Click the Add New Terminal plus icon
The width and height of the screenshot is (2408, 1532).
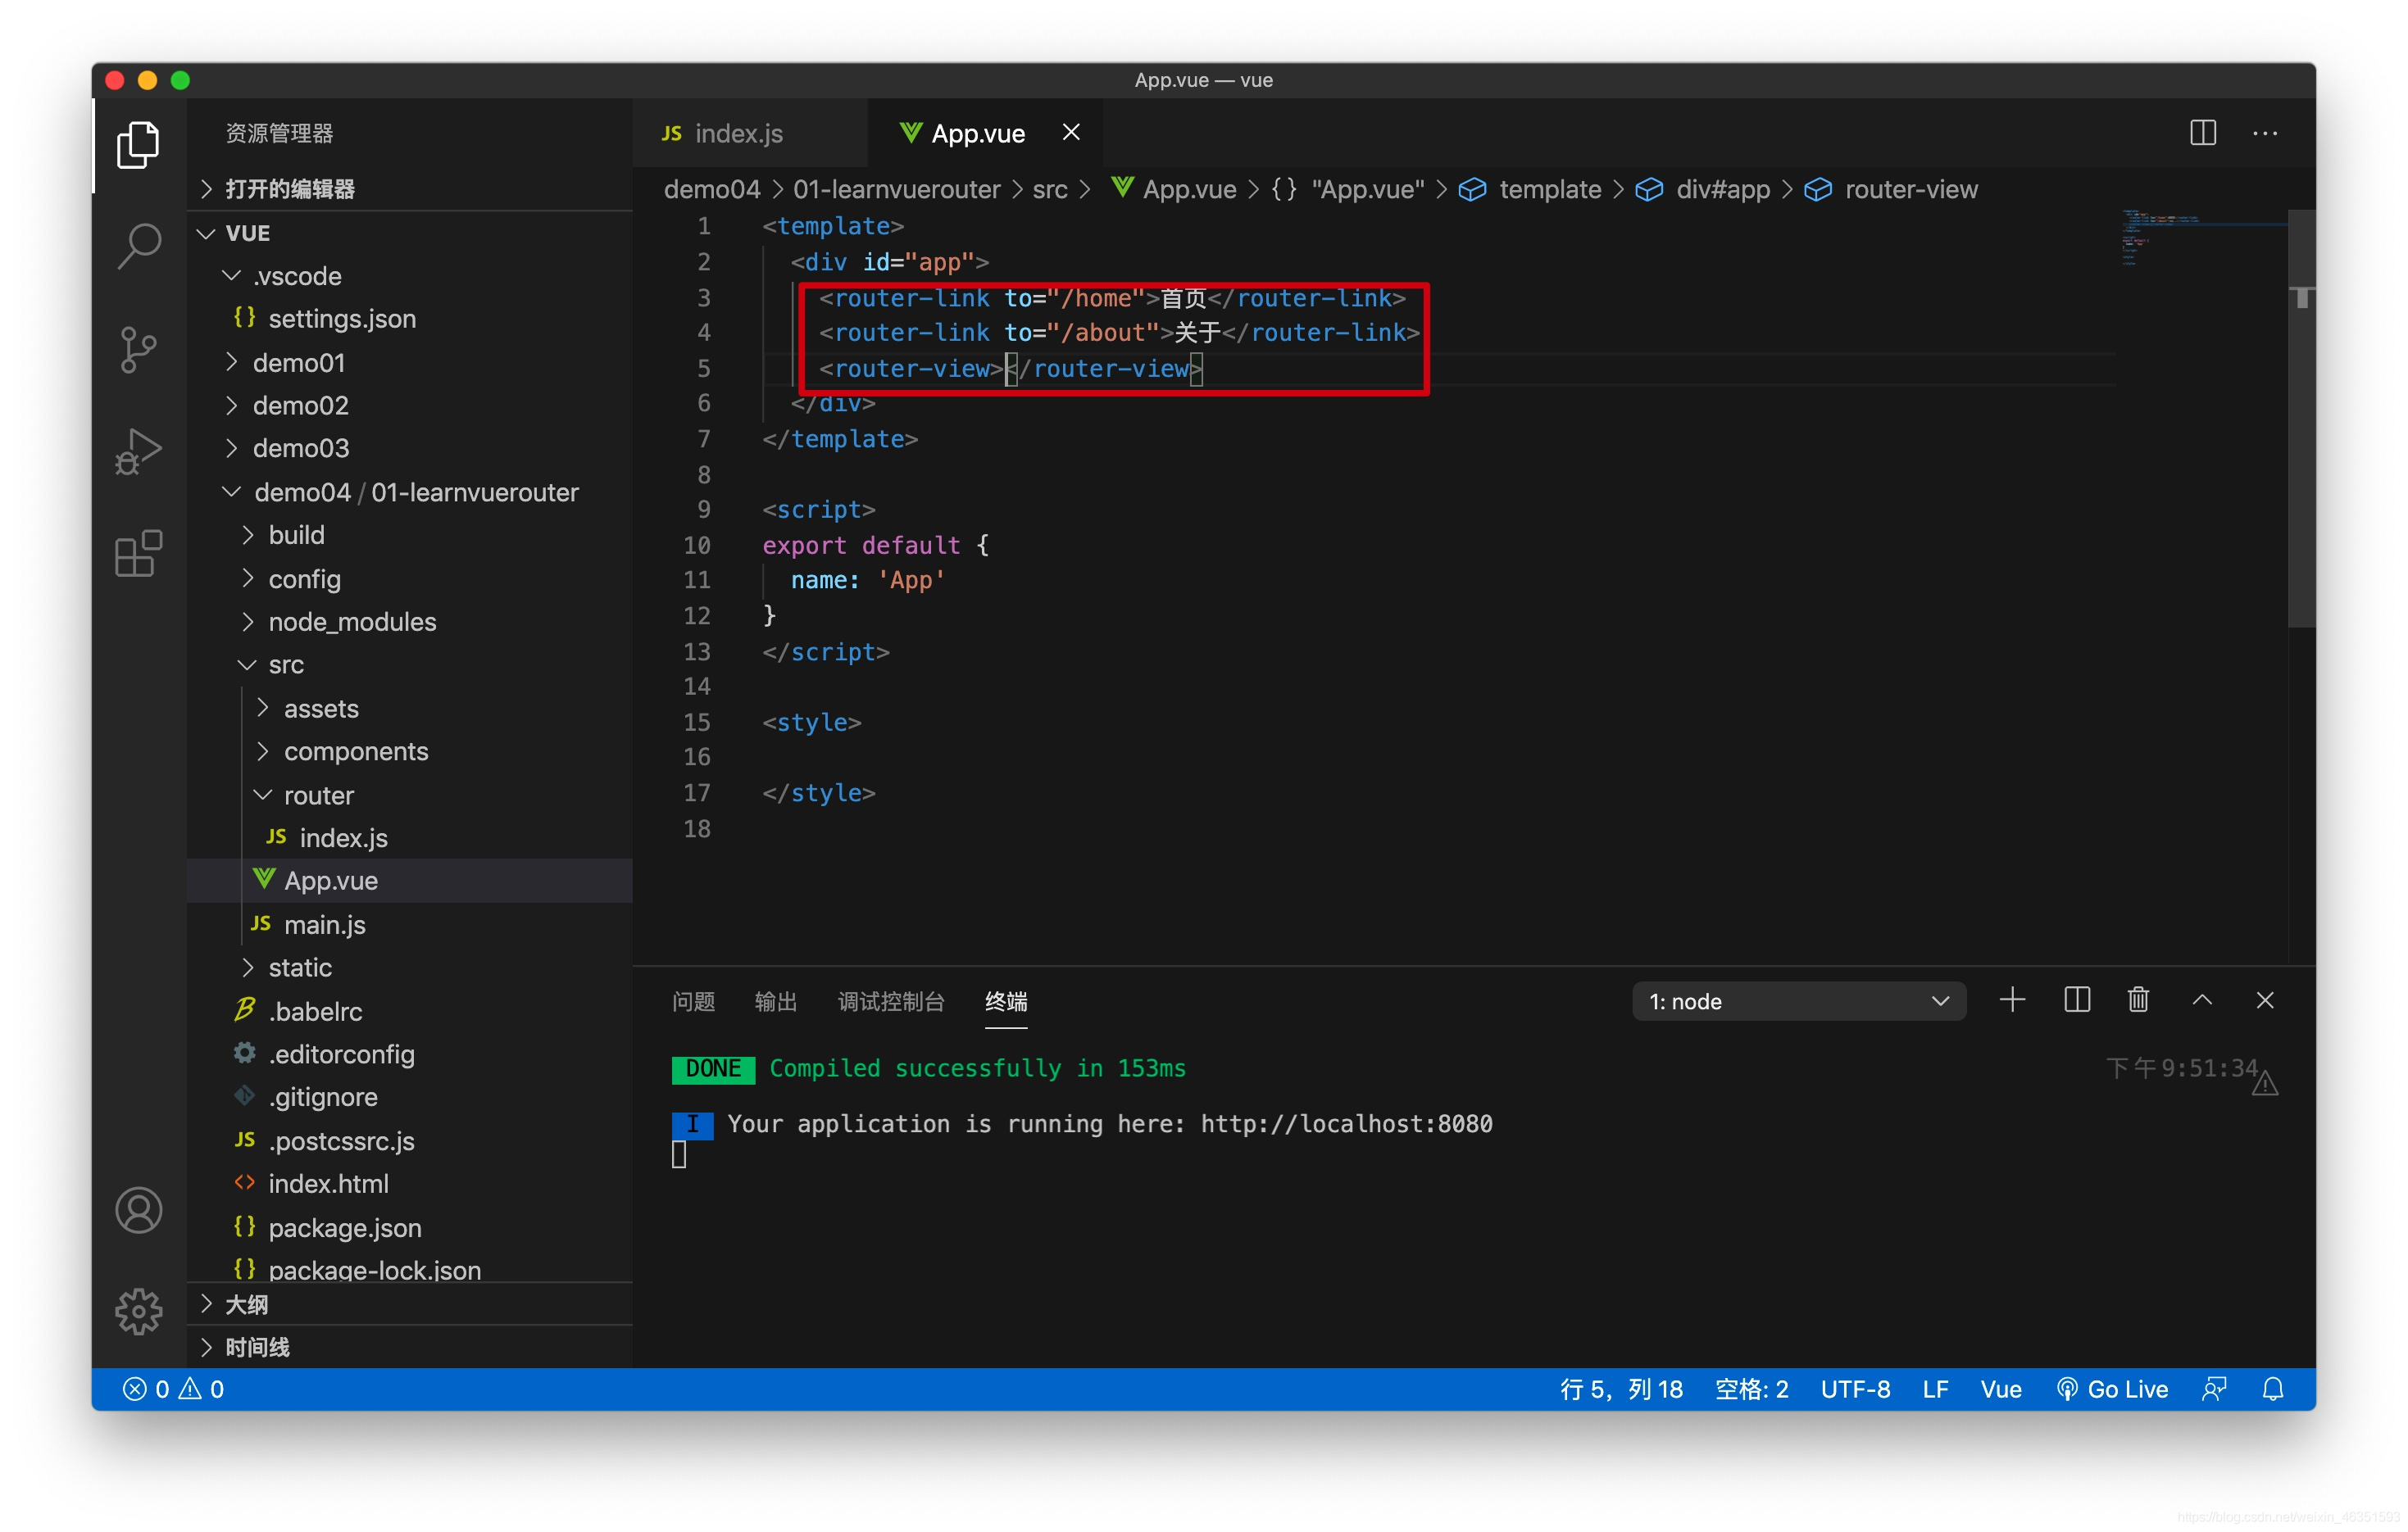click(x=2015, y=1000)
